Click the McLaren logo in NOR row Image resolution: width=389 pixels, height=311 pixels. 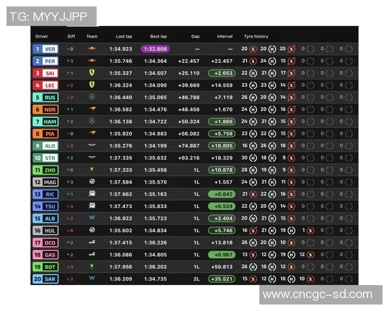point(92,109)
